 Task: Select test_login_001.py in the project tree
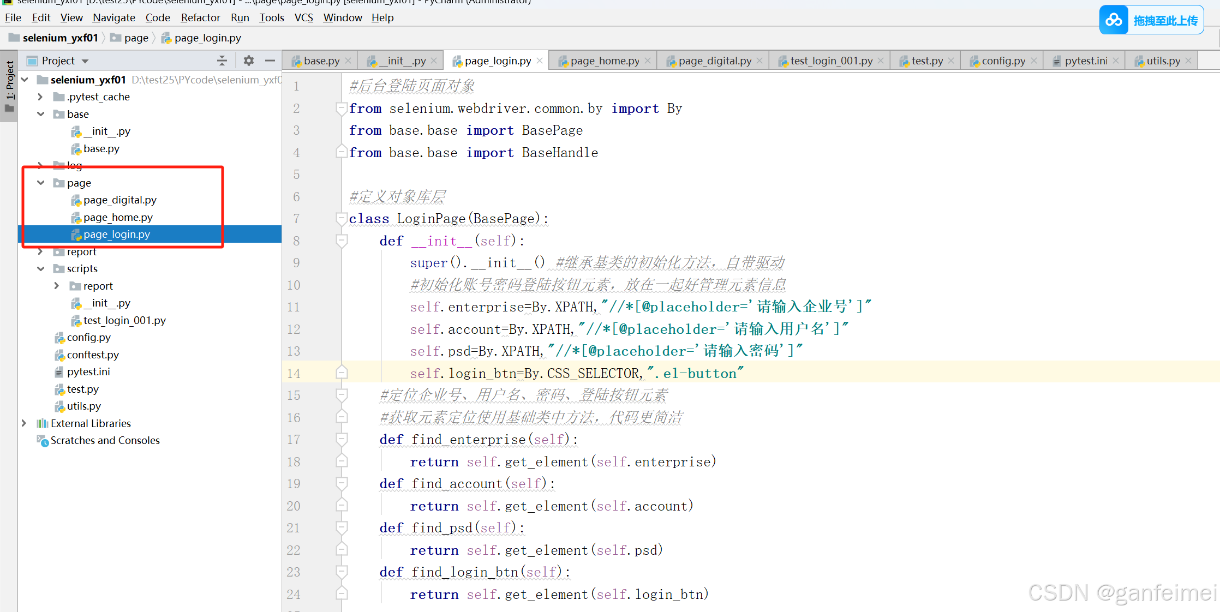[x=124, y=320]
